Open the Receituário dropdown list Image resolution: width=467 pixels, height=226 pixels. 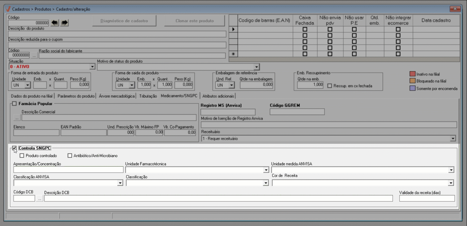point(452,139)
